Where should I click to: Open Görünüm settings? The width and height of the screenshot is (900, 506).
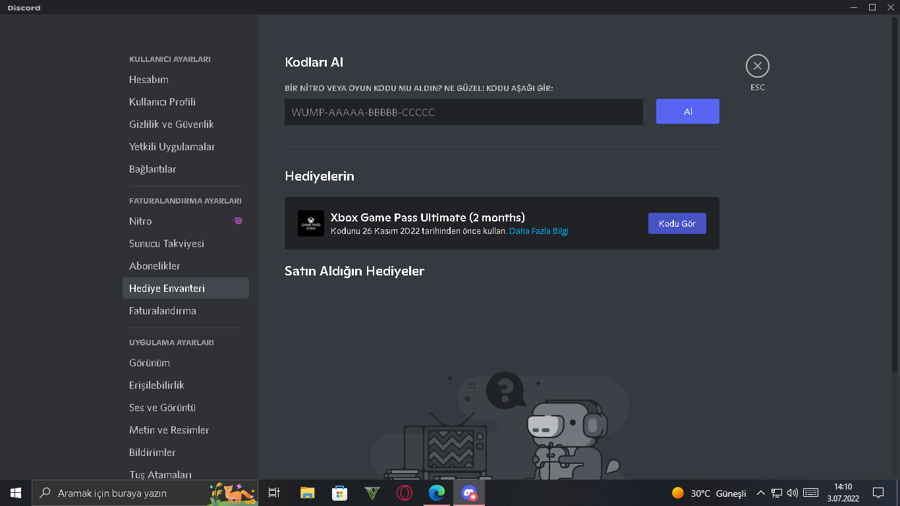click(186, 363)
